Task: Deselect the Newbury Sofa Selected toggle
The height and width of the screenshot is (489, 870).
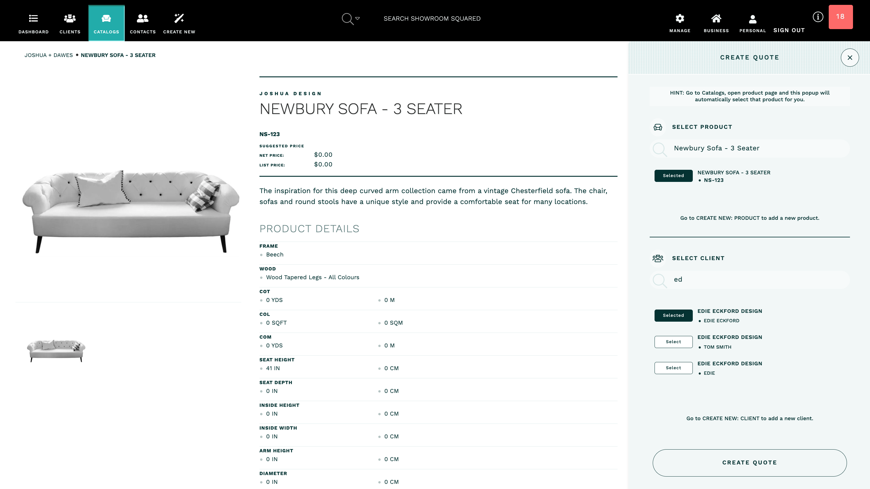Action: (673, 176)
